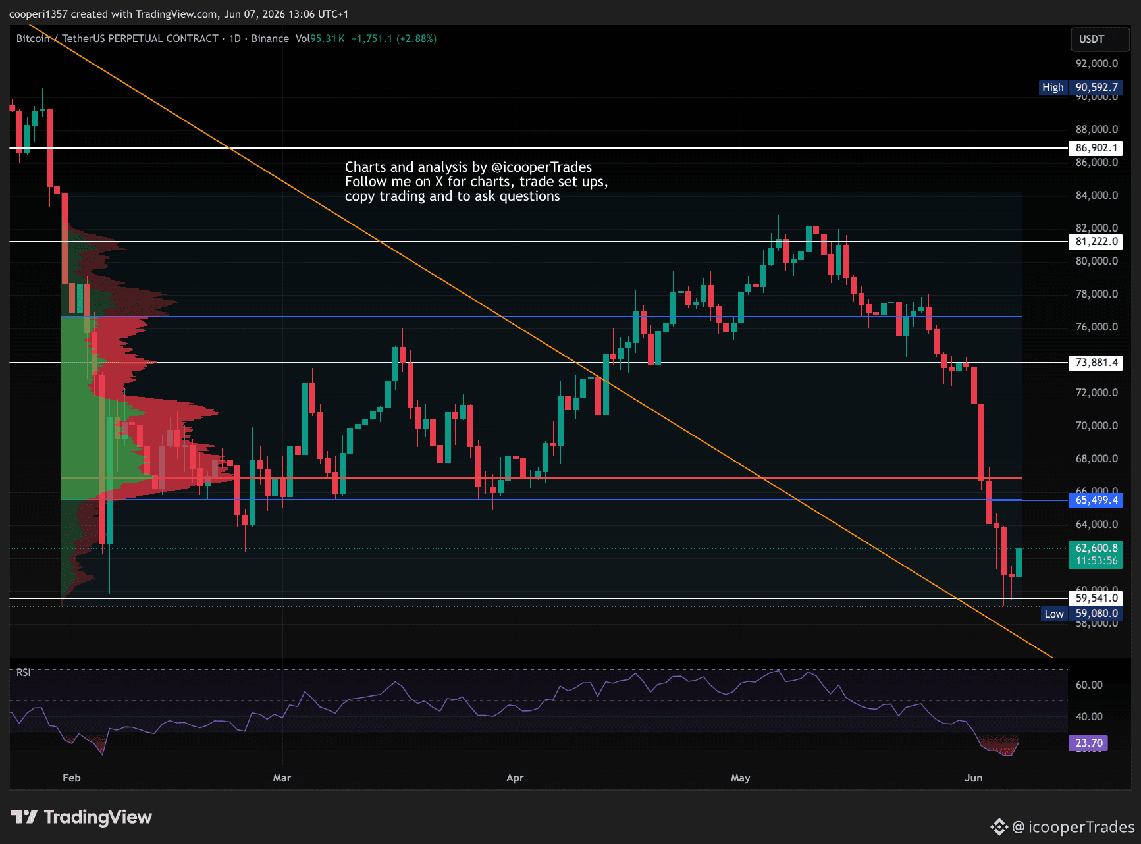Image resolution: width=1141 pixels, height=844 pixels.
Task: Click the USDT currency button
Action: 1100,40
